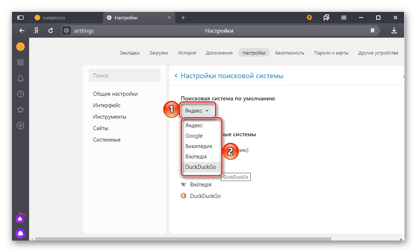The image size is (416, 252).
Task: Go back via Настройки поисковой системы link
Action: pyautogui.click(x=232, y=76)
